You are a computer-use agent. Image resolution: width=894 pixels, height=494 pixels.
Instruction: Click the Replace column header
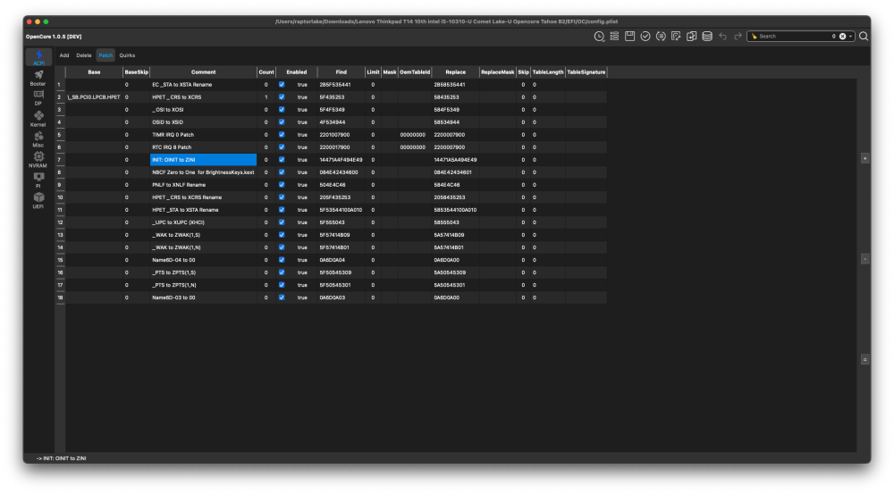coord(456,72)
